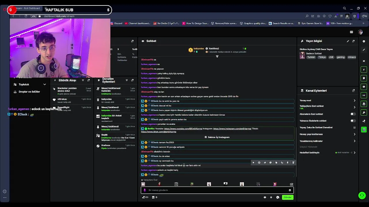Viewport: 369px width, 207px height.
Task: Click the mention @ icon in message toolbar
Action: click(270, 163)
